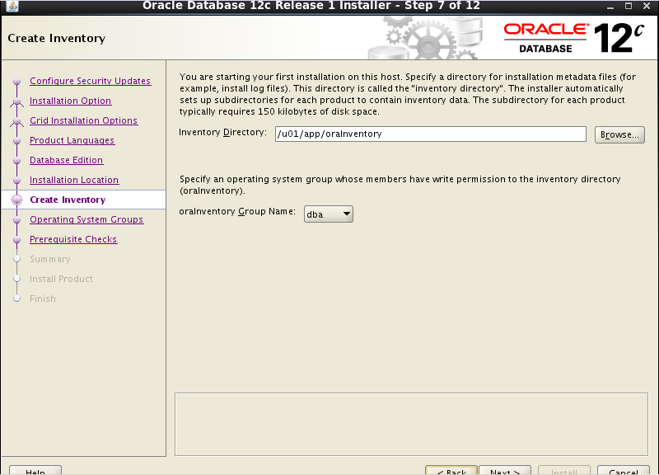Click the Summary step label

tap(50, 259)
